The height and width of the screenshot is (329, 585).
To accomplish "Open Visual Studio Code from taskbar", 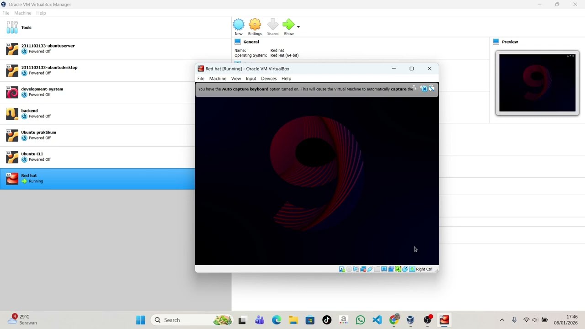I will [377, 320].
